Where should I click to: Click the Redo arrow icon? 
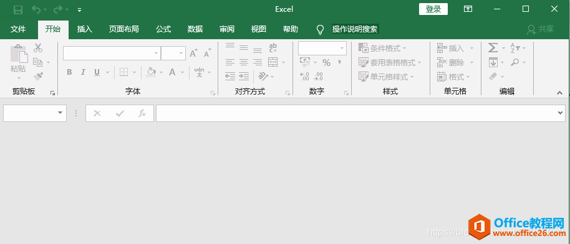[58, 9]
